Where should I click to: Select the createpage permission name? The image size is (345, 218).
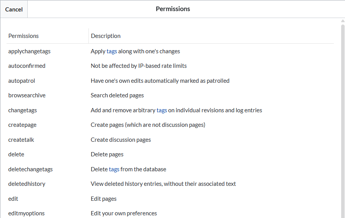pyautogui.click(x=22, y=125)
